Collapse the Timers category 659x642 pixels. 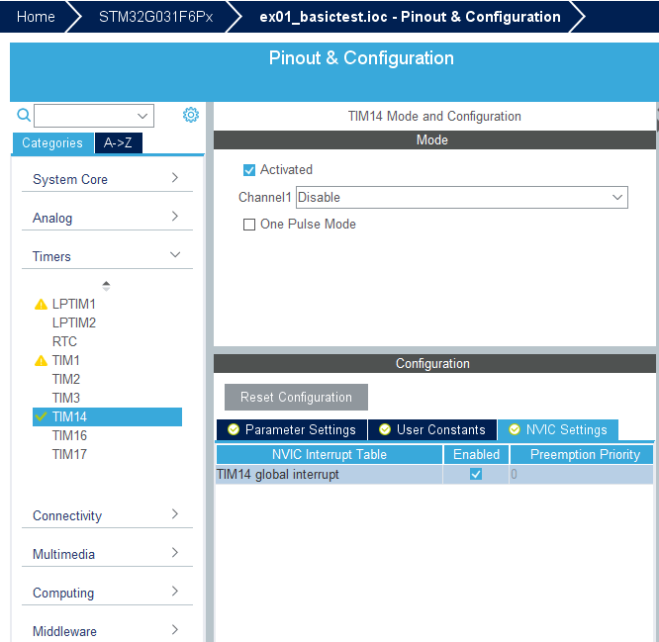pos(107,256)
